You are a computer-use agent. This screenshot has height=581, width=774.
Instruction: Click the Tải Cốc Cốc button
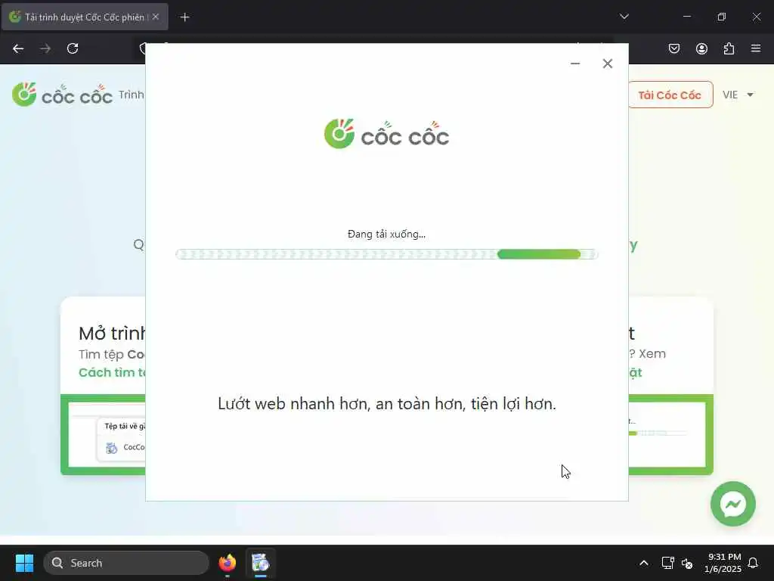point(670,95)
